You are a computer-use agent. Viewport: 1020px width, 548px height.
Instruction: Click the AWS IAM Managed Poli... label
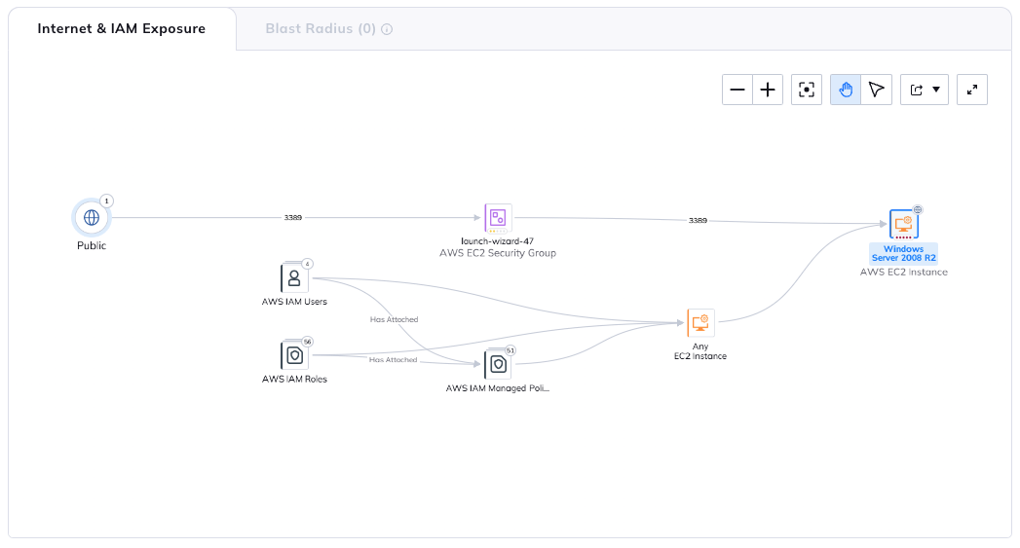[498, 388]
